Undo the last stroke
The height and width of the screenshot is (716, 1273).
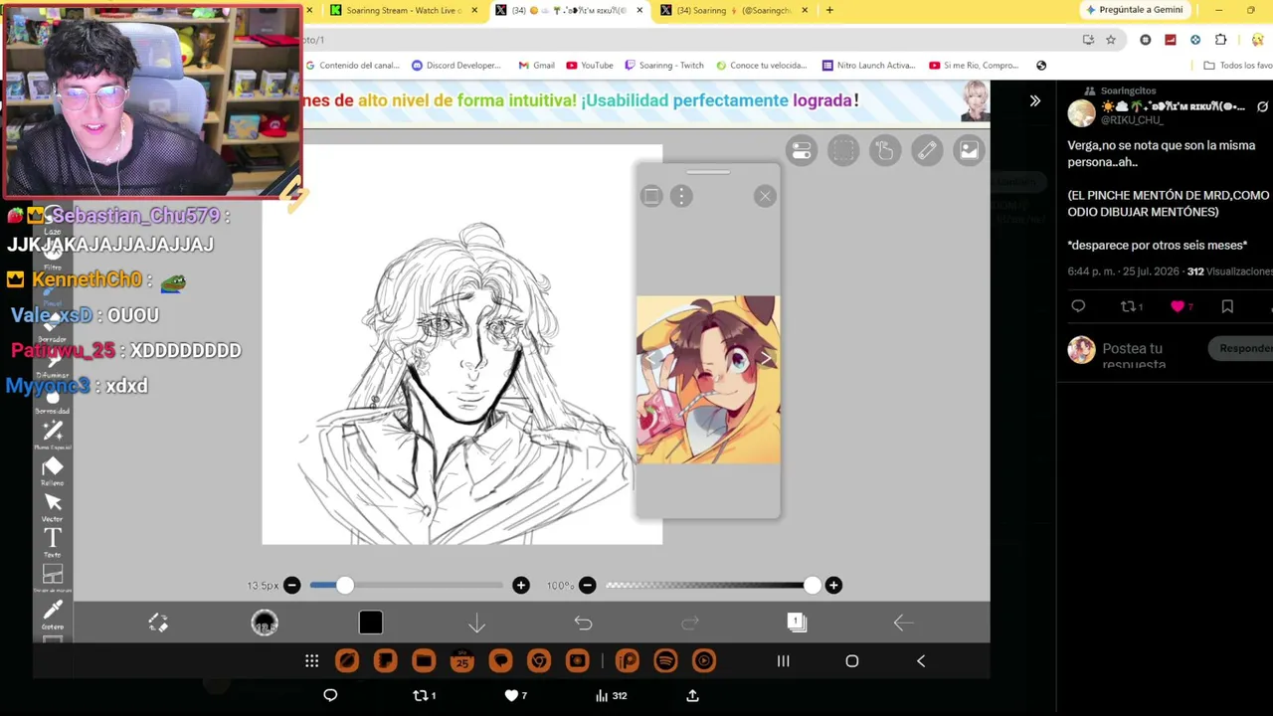point(583,623)
